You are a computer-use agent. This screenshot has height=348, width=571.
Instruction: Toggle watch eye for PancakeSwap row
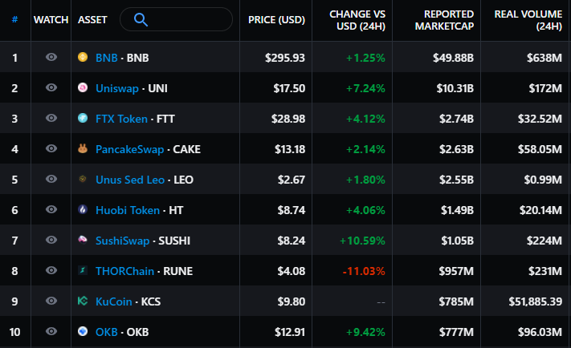click(51, 148)
